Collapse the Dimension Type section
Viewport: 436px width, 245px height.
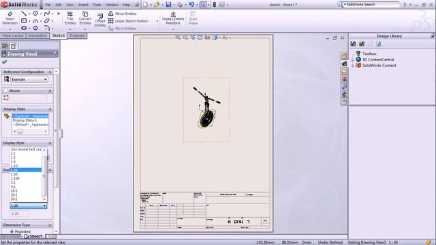tap(50, 225)
